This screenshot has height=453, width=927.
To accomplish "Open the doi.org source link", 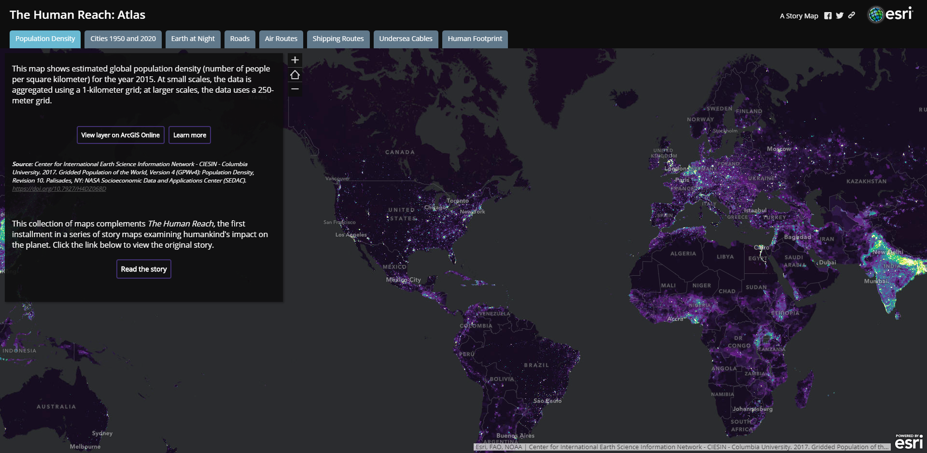I will pos(59,189).
